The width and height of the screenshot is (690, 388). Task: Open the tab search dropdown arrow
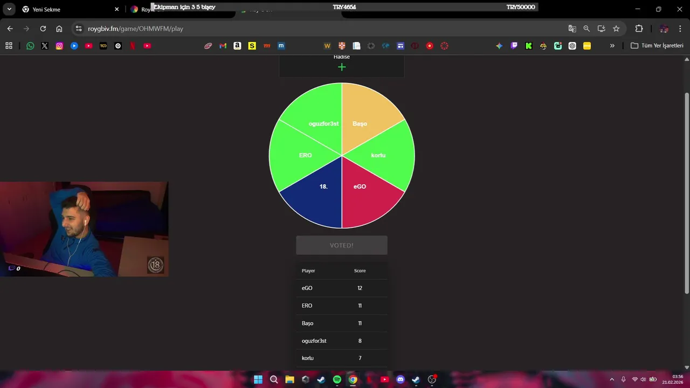9,9
